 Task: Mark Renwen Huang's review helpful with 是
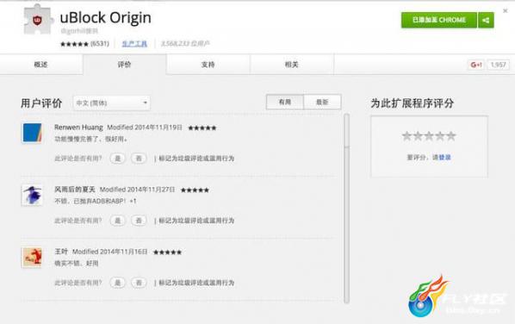(x=118, y=159)
